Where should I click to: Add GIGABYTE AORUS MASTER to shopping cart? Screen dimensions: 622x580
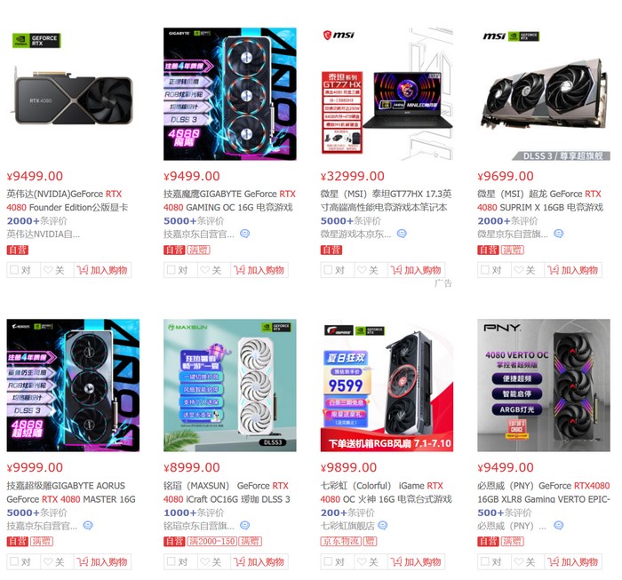[x=103, y=561]
